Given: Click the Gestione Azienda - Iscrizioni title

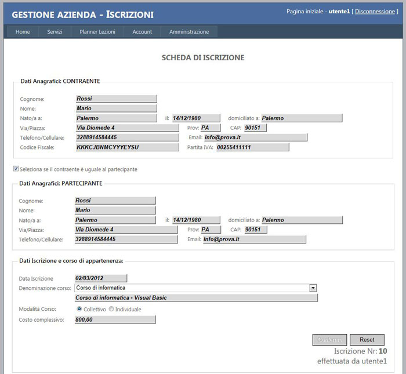Looking at the screenshot, I should 82,14.
